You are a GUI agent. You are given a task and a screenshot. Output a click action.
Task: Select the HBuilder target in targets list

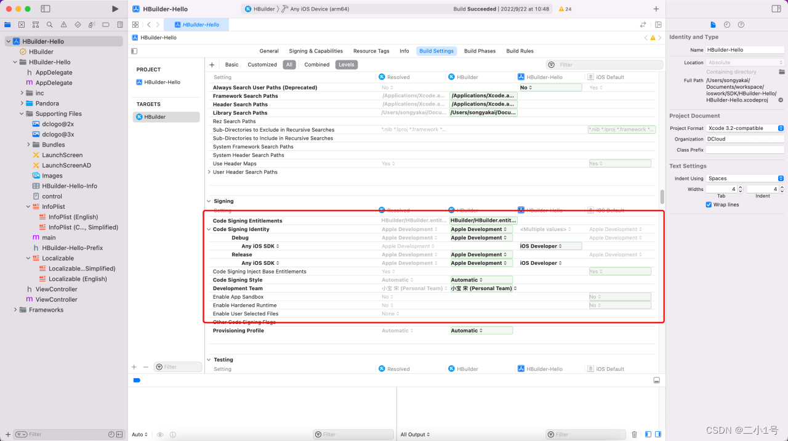click(x=166, y=117)
